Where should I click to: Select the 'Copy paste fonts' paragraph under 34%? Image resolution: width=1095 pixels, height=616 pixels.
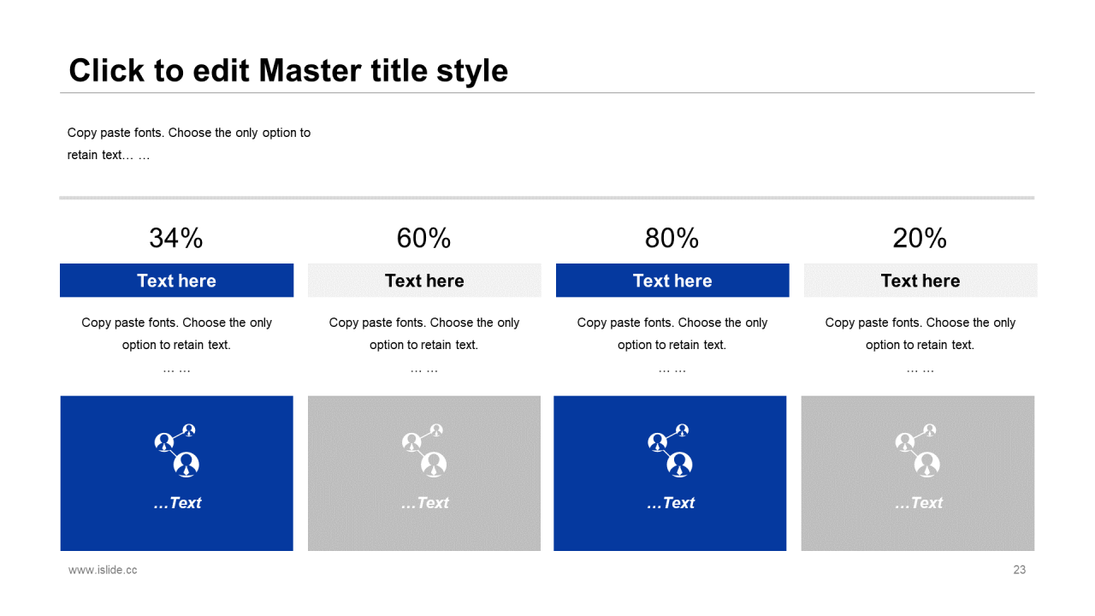tap(176, 346)
